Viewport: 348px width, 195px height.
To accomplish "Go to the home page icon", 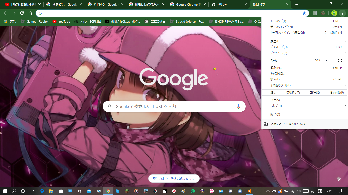I will click(x=30, y=13).
